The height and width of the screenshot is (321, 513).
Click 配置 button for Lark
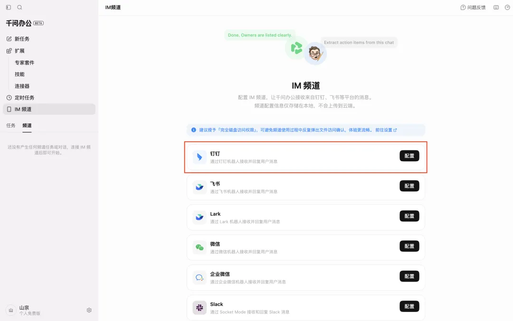click(x=409, y=216)
